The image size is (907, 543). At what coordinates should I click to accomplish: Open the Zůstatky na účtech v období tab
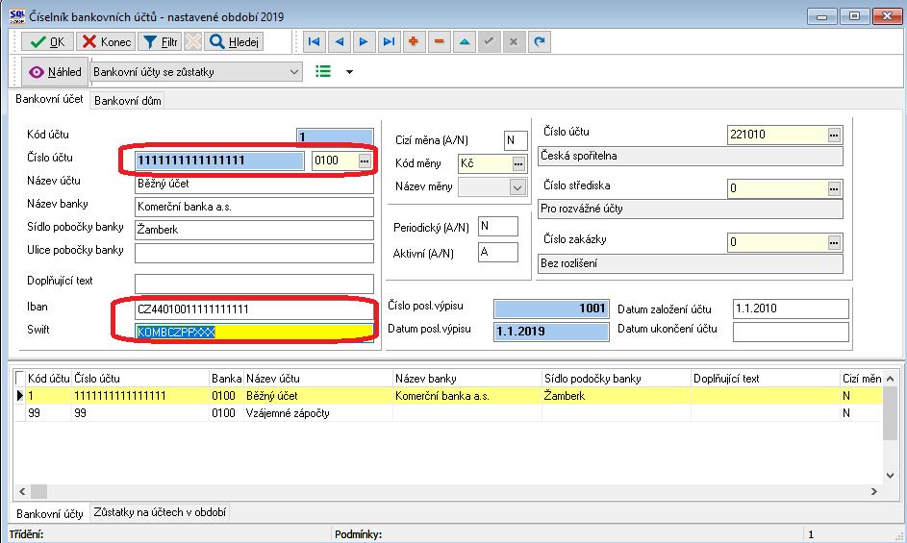[x=160, y=512]
